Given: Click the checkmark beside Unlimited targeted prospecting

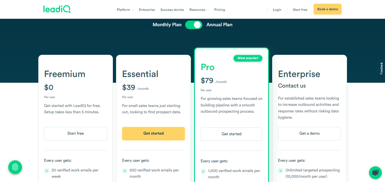Looking at the screenshot, I should pos(280,170).
